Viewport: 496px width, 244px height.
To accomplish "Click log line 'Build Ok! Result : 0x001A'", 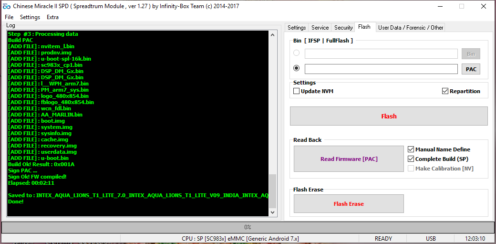I will [x=41, y=164].
